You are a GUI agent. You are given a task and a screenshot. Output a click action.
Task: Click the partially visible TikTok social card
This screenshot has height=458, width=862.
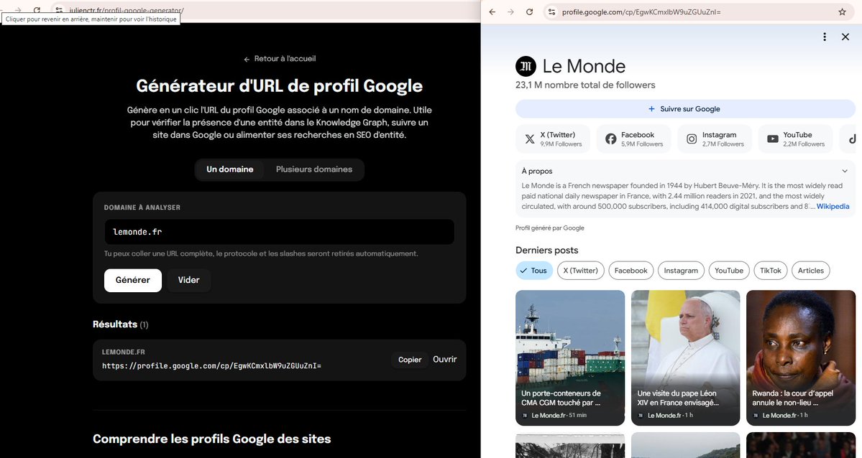[849, 139]
